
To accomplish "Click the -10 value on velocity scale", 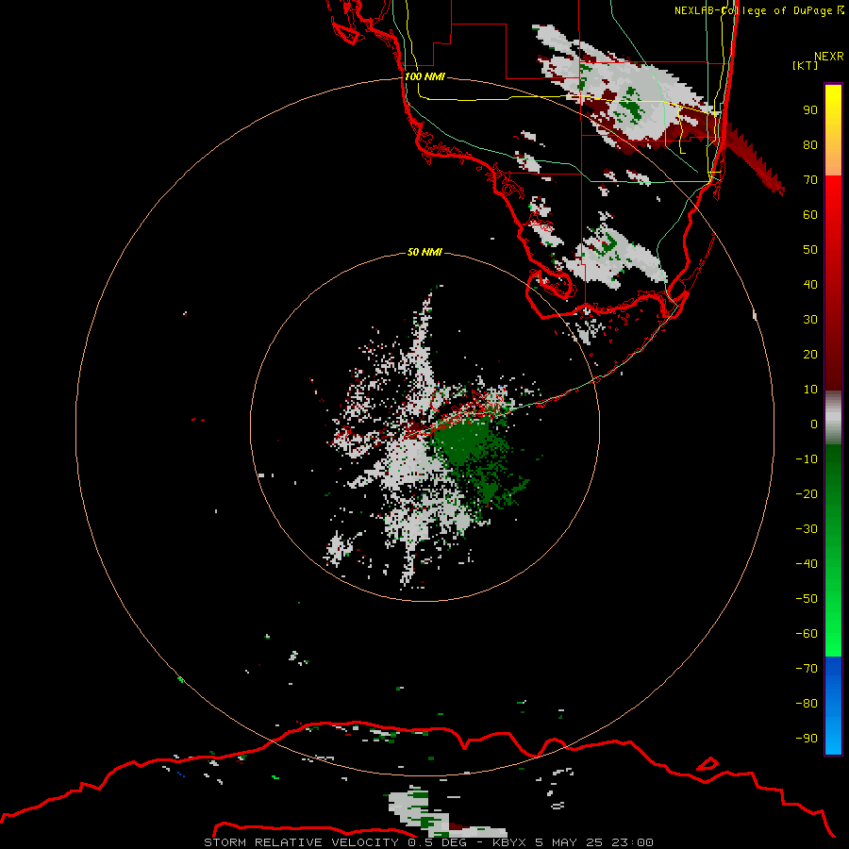I will point(807,459).
